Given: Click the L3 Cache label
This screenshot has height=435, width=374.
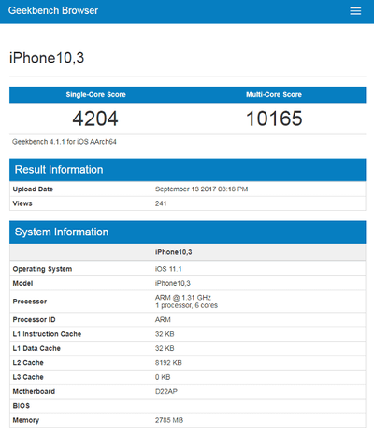Looking at the screenshot, I should tap(28, 377).
